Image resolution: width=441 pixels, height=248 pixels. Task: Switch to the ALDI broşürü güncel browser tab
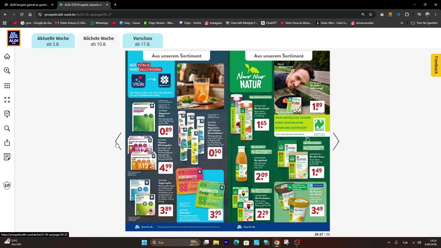pos(28,5)
